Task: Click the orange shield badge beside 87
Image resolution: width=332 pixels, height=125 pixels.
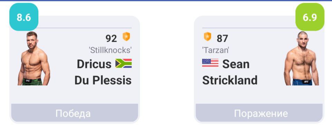Action: pos(208,37)
